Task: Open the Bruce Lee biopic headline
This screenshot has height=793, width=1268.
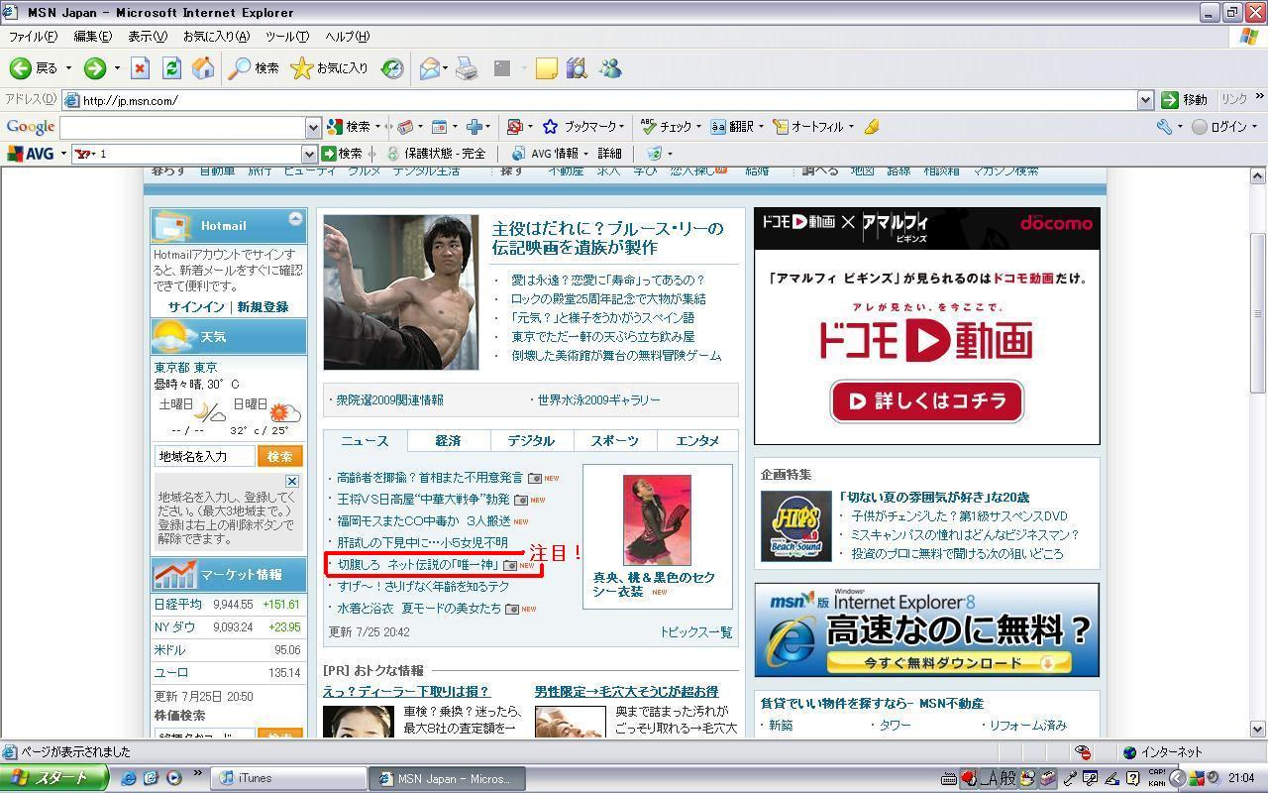Action: [607, 238]
